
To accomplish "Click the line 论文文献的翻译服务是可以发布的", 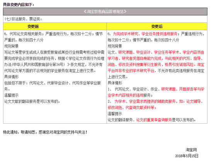I will (32, 101).
